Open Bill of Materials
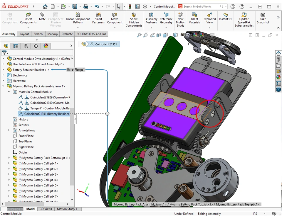 tap(194, 18)
